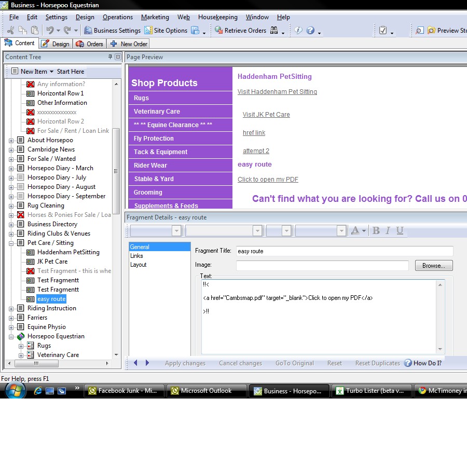
Task: Toggle italic formatting in Fragment Details
Action: 388,231
